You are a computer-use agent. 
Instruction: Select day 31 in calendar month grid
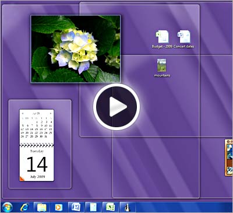tap(46, 137)
